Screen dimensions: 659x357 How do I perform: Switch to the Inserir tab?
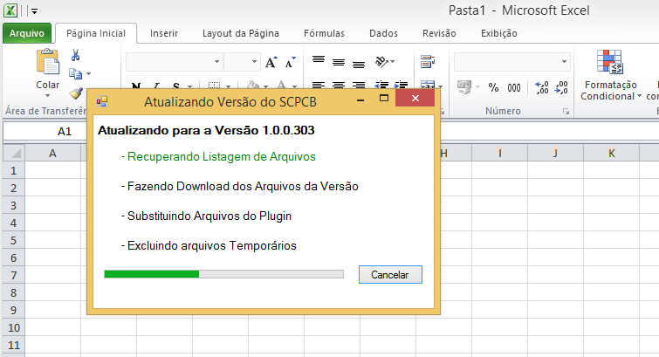point(164,33)
